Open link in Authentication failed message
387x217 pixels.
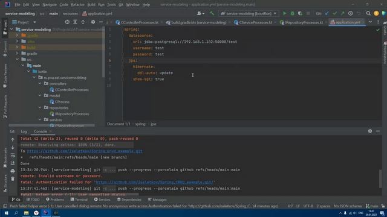[154, 182]
